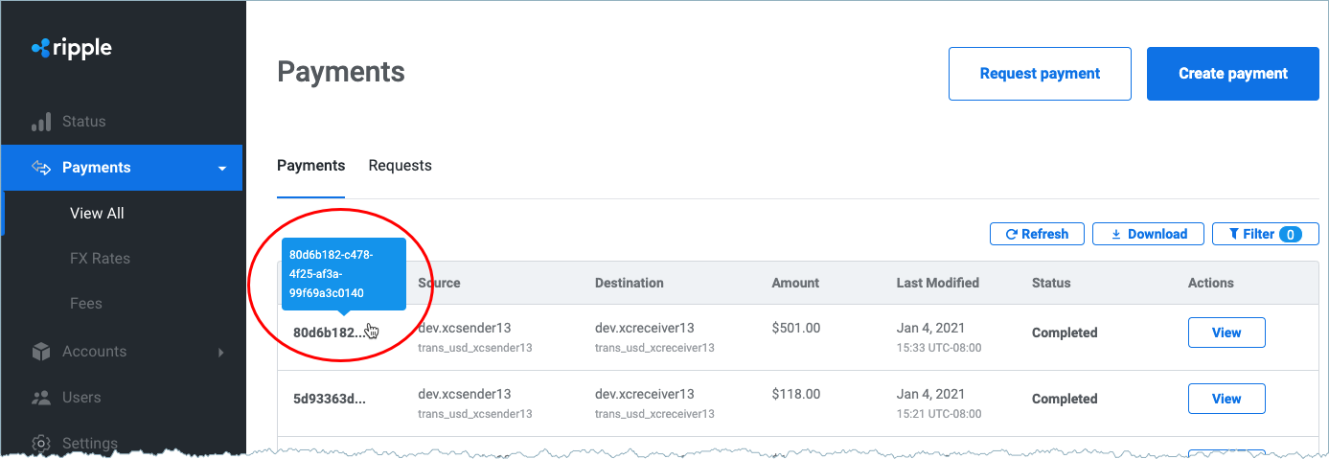Viewport: 1329px width, 459px height.
Task: Click the full payment ID tooltip
Action: pos(344,274)
